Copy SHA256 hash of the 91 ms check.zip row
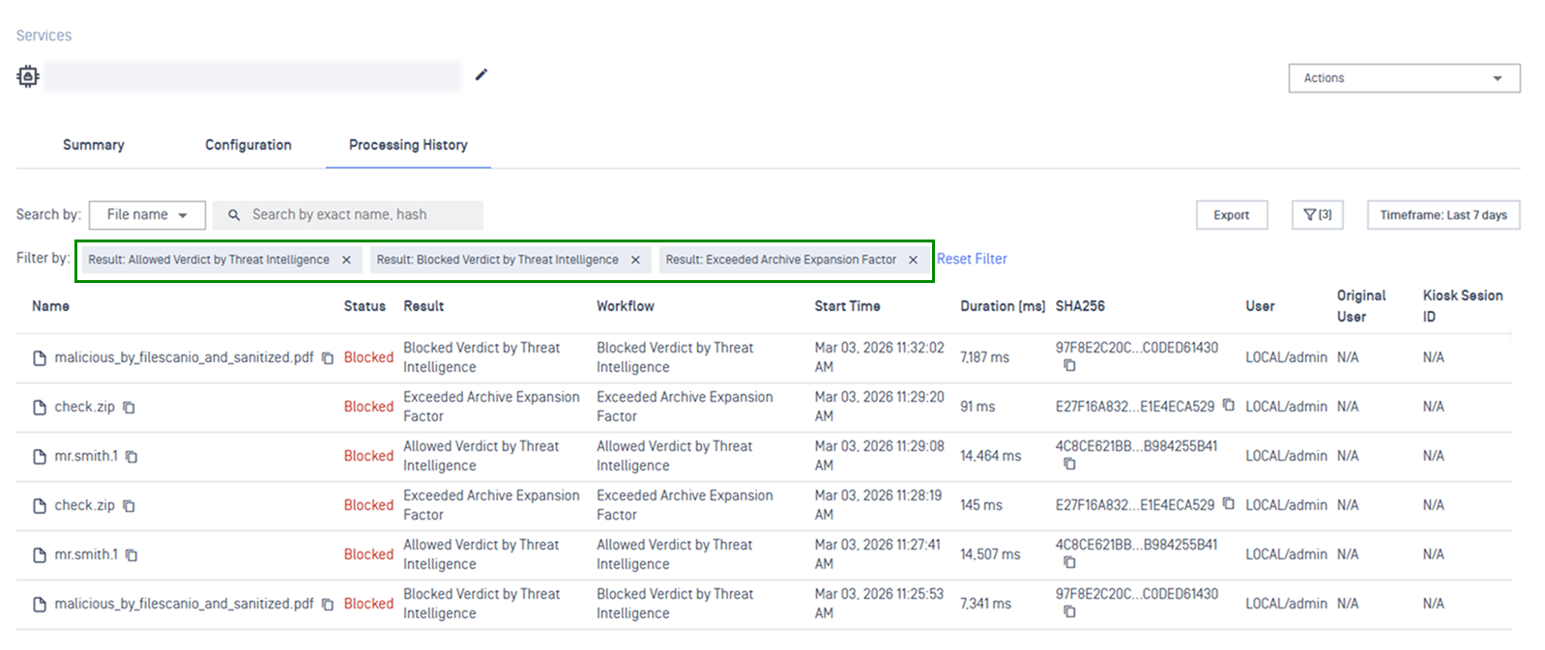Viewport: 1545px width, 650px height. click(x=1228, y=406)
